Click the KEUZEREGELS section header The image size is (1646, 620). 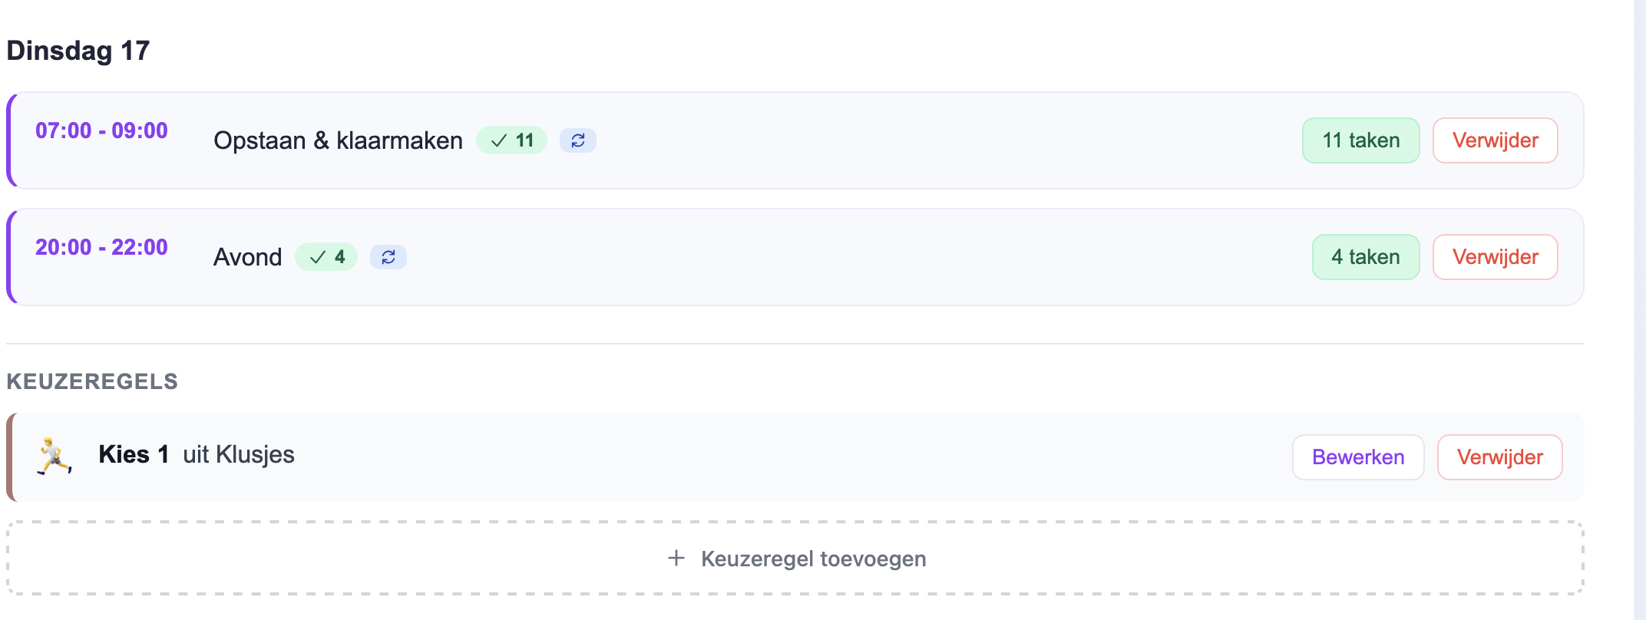tap(92, 381)
